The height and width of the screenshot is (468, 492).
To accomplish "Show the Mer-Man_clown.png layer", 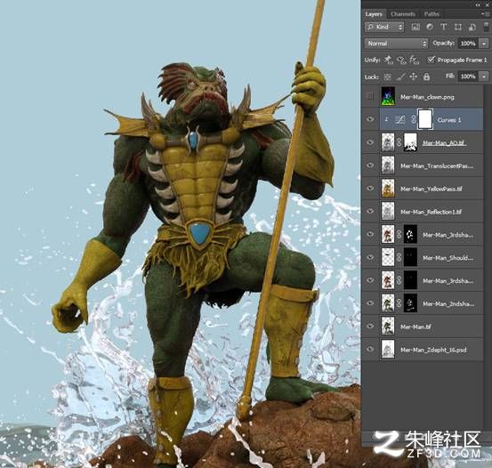I will click(370, 96).
